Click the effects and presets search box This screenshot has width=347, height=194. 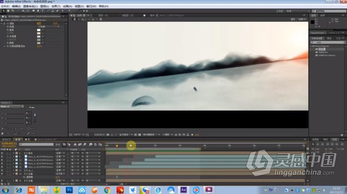(328, 42)
